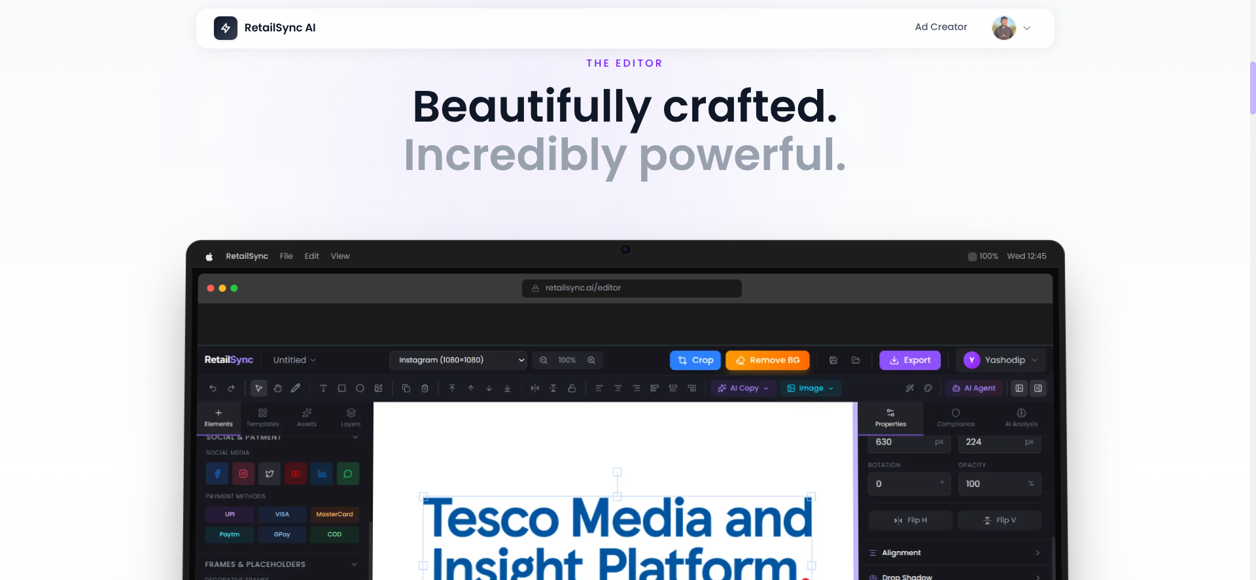Click the trash delete icon
The height and width of the screenshot is (580, 1256).
click(425, 388)
